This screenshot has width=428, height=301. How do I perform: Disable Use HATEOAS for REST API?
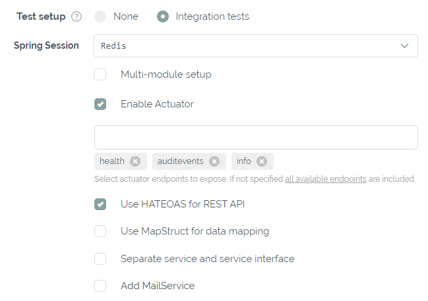100,204
